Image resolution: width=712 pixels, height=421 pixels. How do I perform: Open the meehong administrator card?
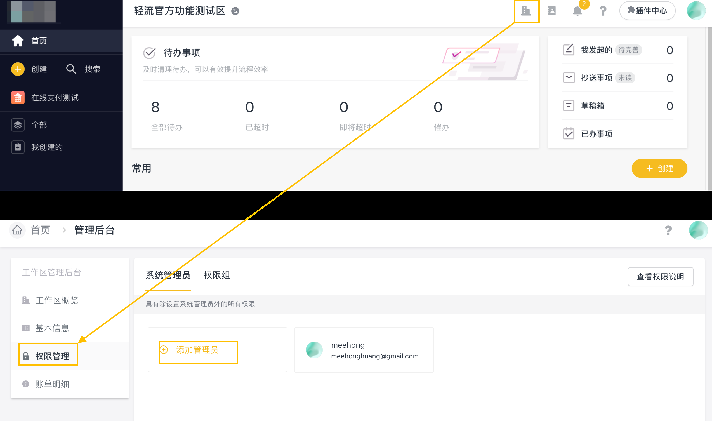coord(364,350)
